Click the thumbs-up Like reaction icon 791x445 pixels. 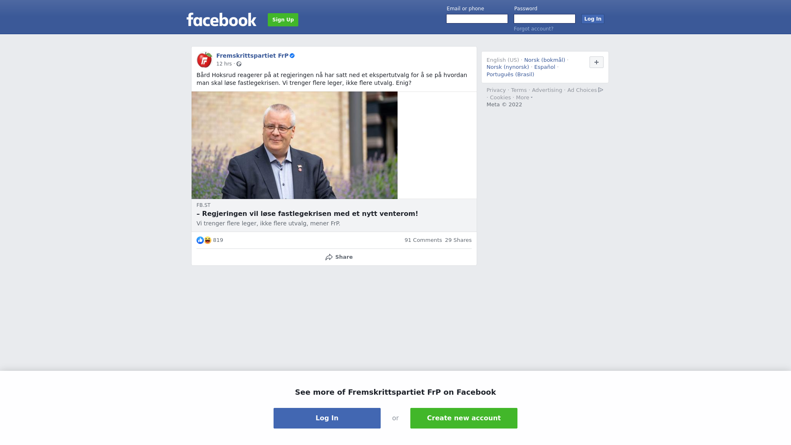point(200,240)
